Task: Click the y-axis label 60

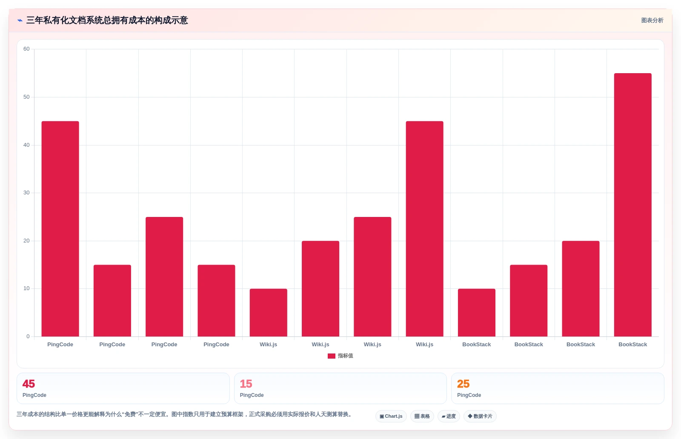Action: (x=26, y=49)
